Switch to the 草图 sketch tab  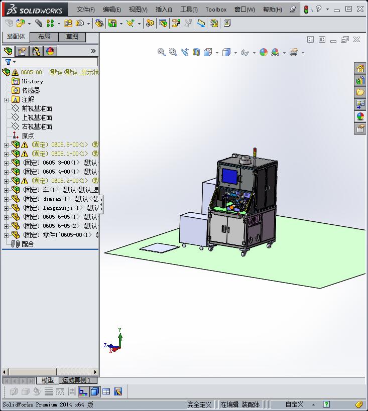(72, 37)
